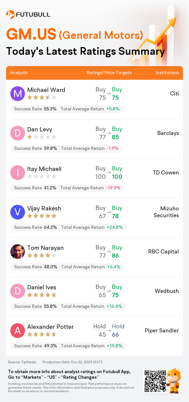The width and height of the screenshot is (189, 402).
Task: Click Vijay Rakesh's blue V avatar
Action: 18,212
